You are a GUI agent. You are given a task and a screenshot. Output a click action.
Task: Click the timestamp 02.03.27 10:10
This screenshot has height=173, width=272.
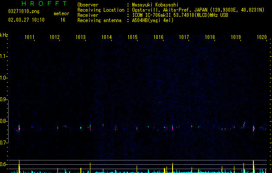tap(26, 20)
